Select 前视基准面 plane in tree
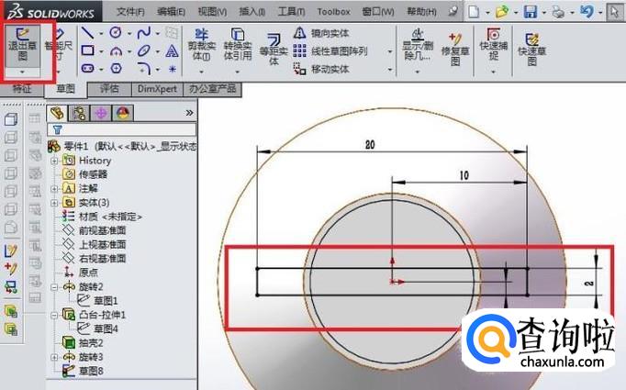The height and width of the screenshot is (390, 626). click(x=102, y=230)
